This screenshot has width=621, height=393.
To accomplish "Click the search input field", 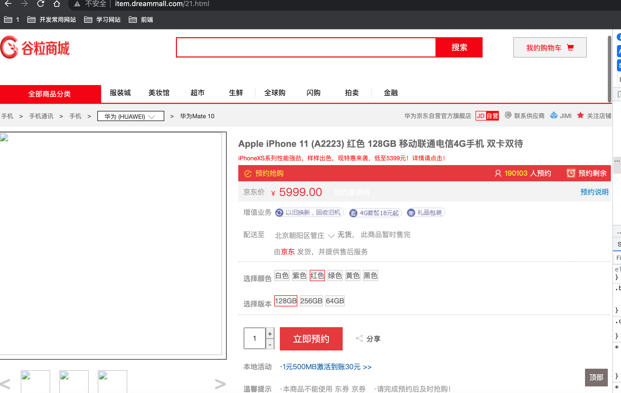I will (x=306, y=47).
